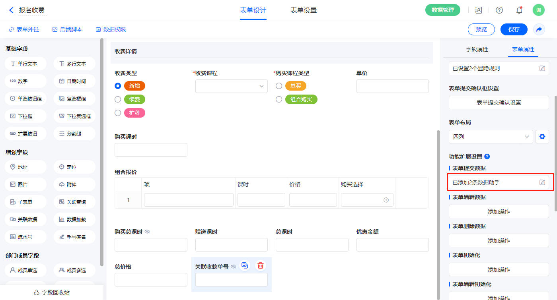Open the 表单布局 四列 dropdown

point(491,137)
